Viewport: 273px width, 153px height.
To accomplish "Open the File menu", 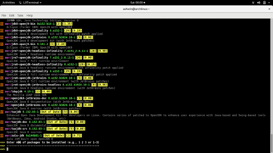I will 4,15.
